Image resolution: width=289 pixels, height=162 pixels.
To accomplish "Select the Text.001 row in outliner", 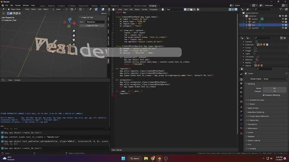I will [263, 28].
